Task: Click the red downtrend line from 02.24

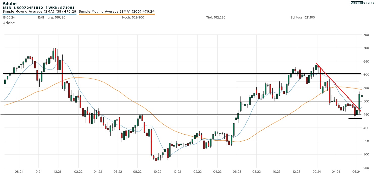Action: pos(338,87)
